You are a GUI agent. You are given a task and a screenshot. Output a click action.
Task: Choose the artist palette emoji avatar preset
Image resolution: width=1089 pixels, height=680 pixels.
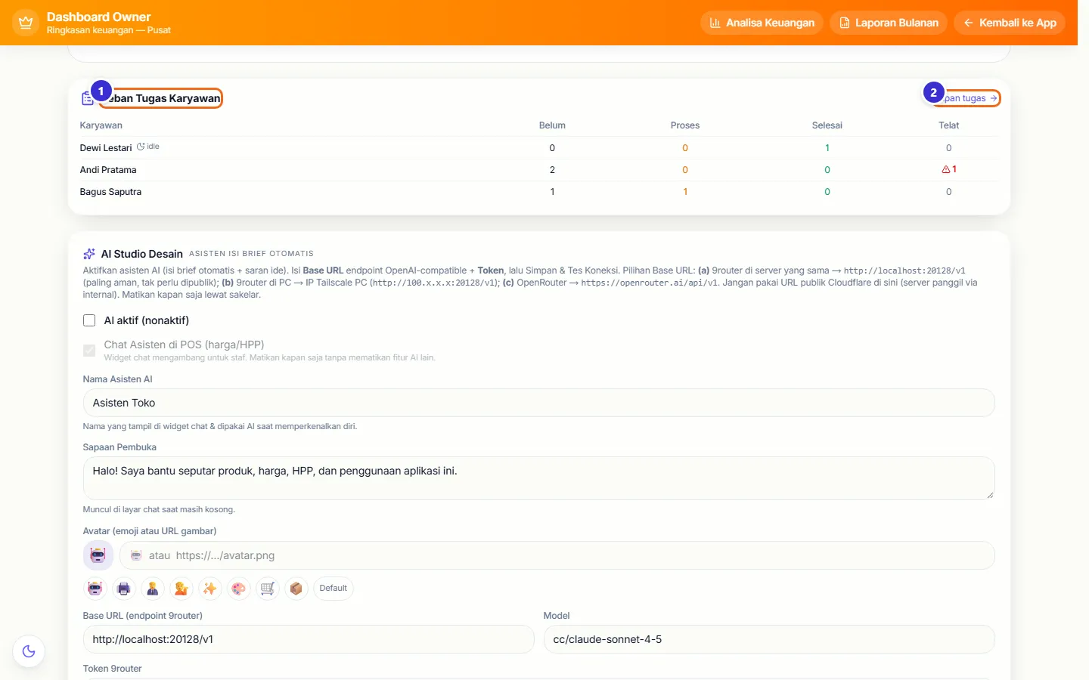point(239,589)
